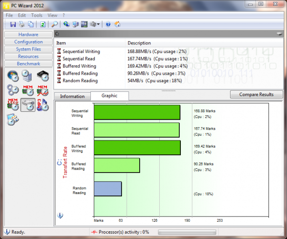Click the computer monitor toolbar icon

[x=75, y=24]
